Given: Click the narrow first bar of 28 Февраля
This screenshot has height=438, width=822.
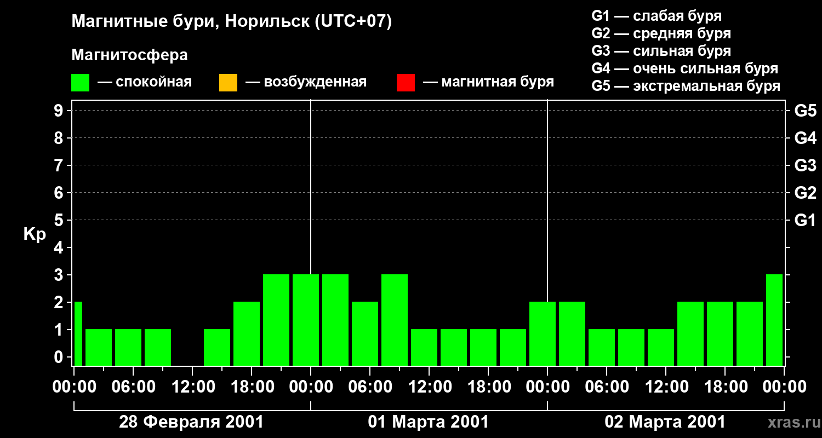Looking at the screenshot, I should [78, 333].
